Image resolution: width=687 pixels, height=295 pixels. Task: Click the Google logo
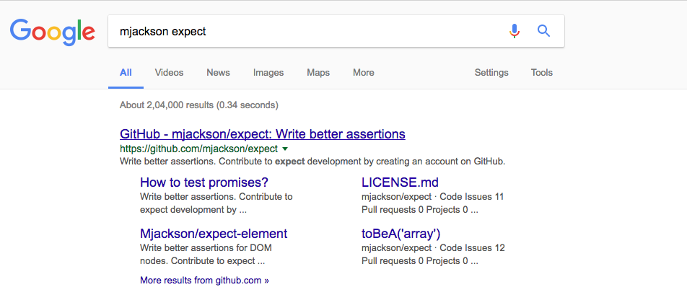[53, 31]
